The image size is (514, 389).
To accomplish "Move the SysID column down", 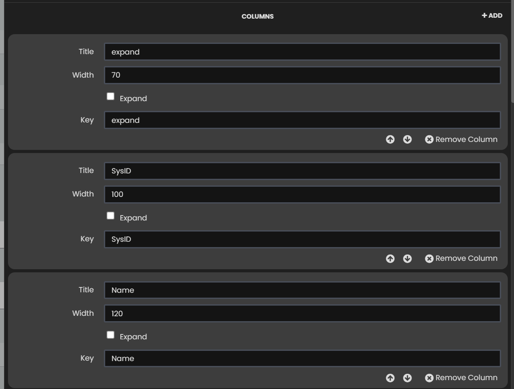I will pos(407,259).
